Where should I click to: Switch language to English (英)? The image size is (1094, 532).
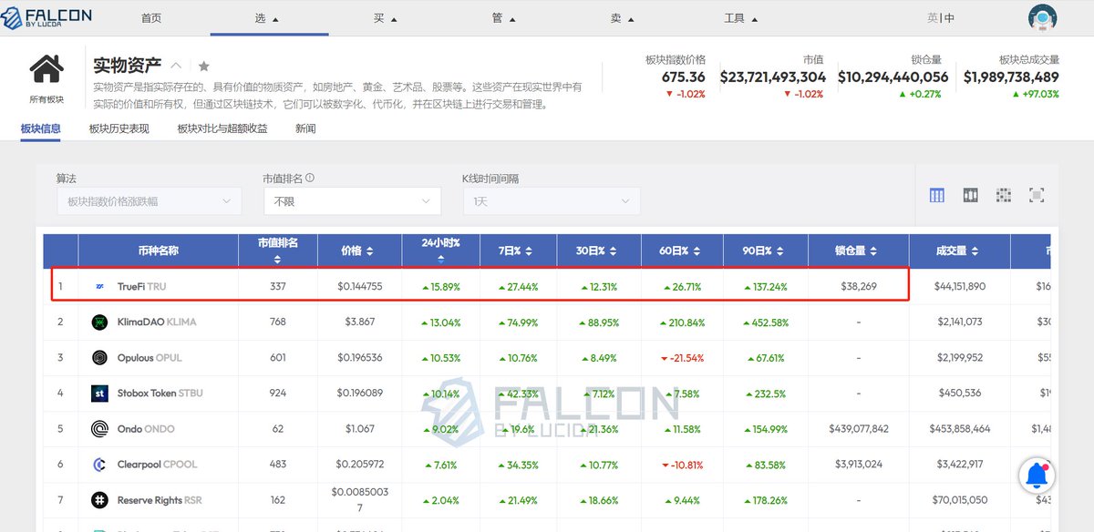tap(933, 18)
